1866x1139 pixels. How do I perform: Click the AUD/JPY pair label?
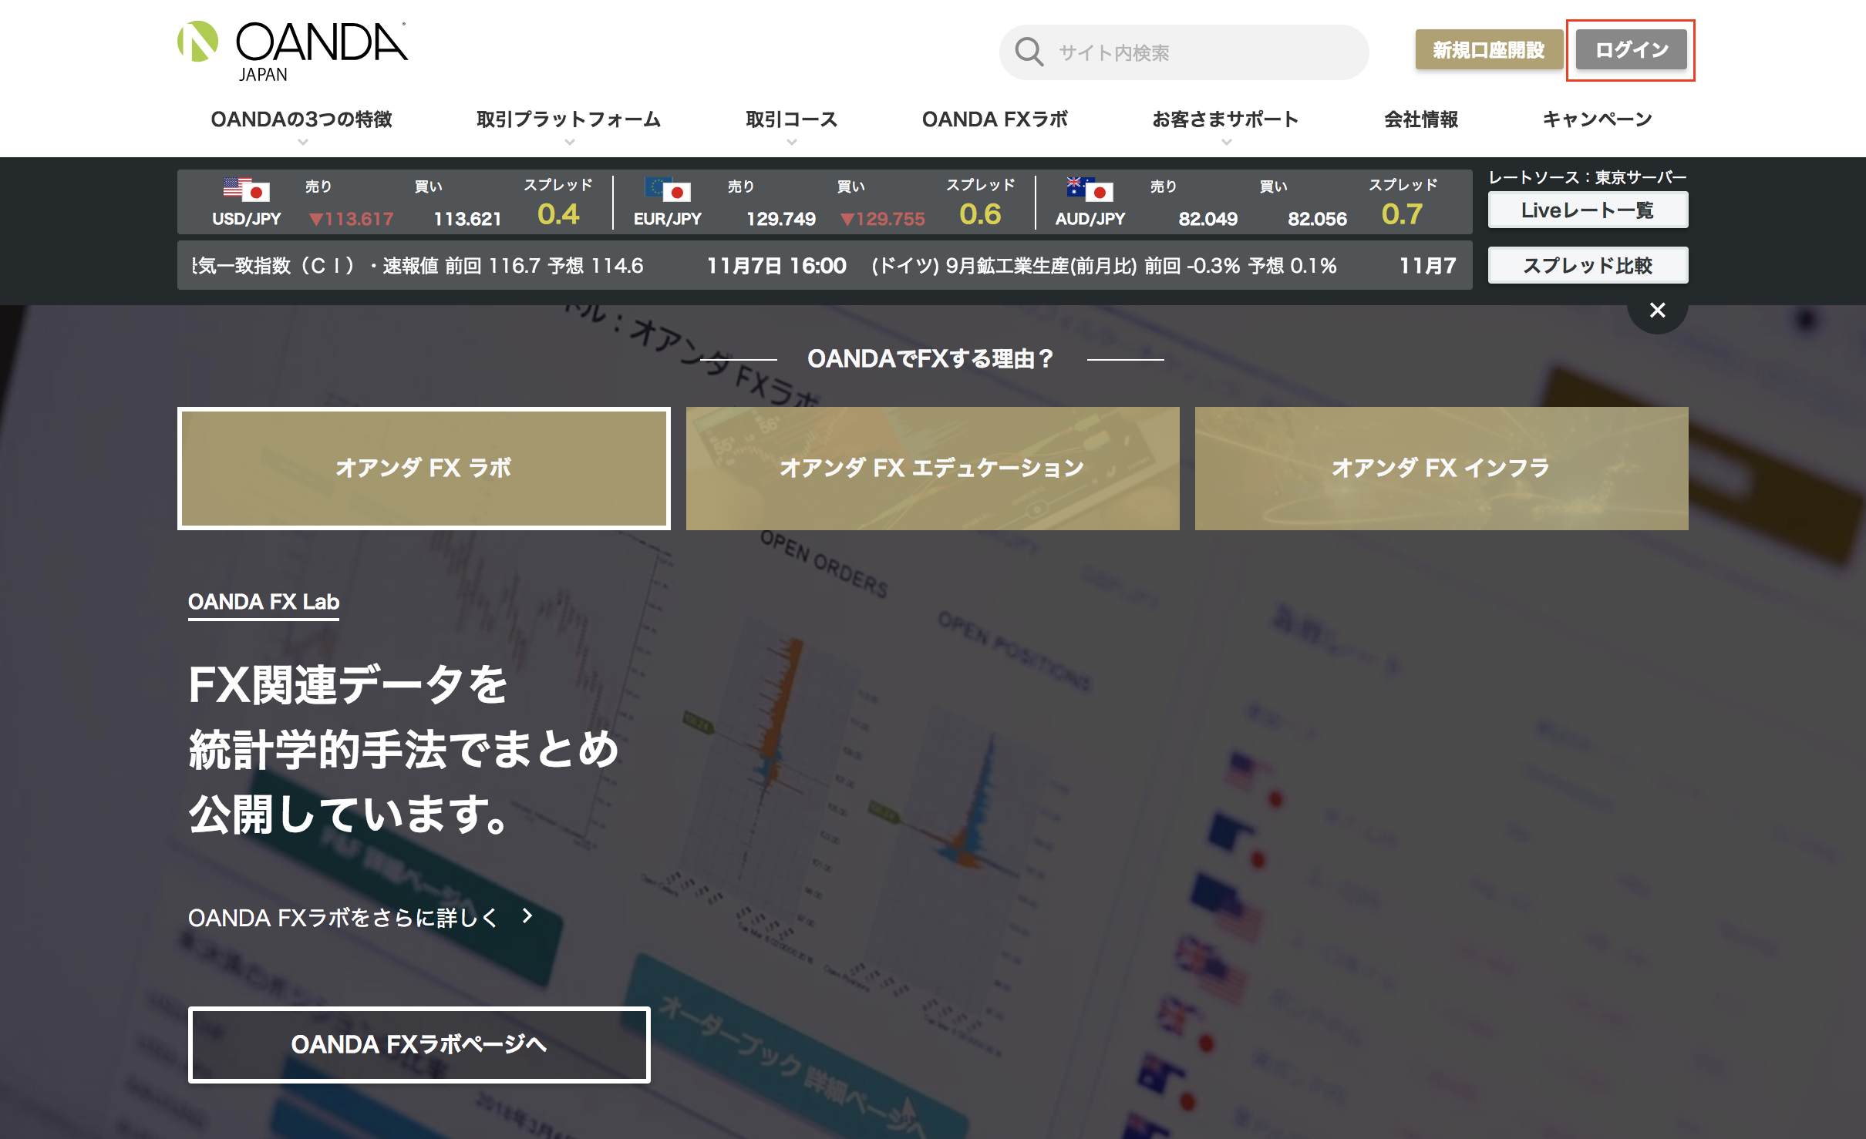point(1090,219)
